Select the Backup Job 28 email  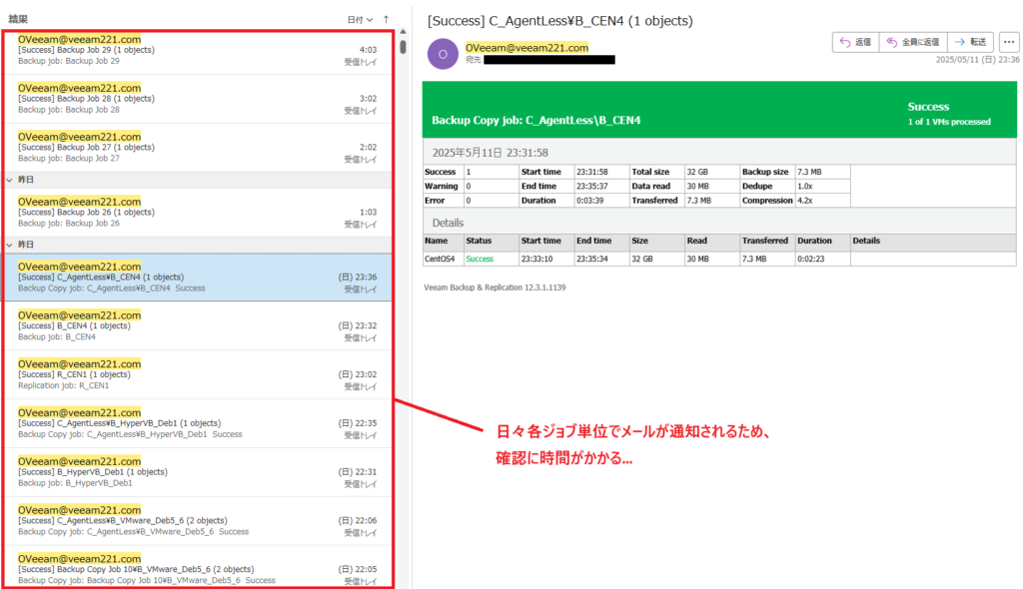coord(190,99)
